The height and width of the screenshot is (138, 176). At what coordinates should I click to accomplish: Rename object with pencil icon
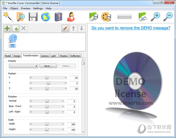coord(65,28)
